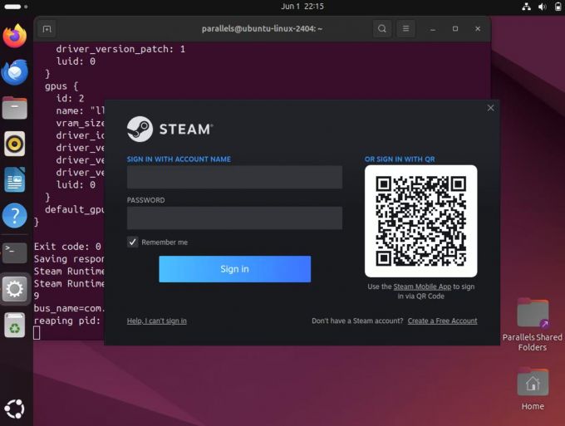Click the terminal line driver_version_patch: 1
Screen dimensions: 565x426
pos(120,49)
